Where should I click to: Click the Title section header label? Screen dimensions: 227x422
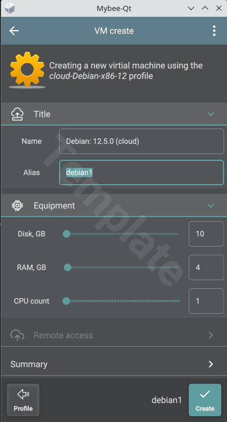click(x=42, y=114)
